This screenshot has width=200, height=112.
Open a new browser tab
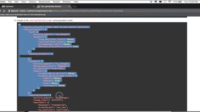[x=74, y=7]
